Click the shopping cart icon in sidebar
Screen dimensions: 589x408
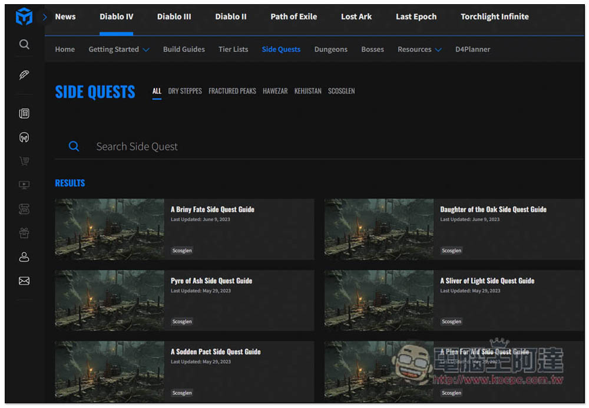(x=24, y=161)
